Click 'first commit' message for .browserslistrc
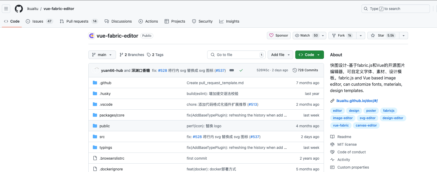 [x=197, y=158]
